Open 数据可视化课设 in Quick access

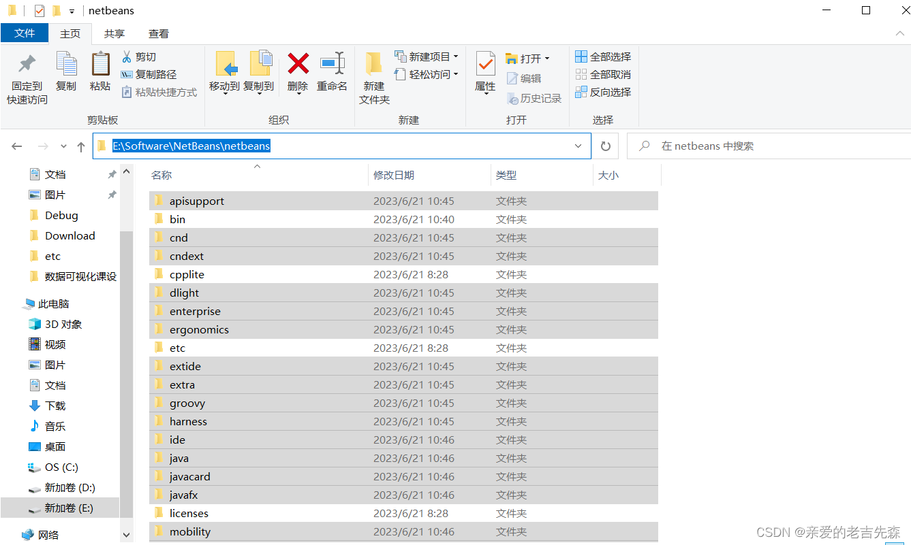coord(72,276)
